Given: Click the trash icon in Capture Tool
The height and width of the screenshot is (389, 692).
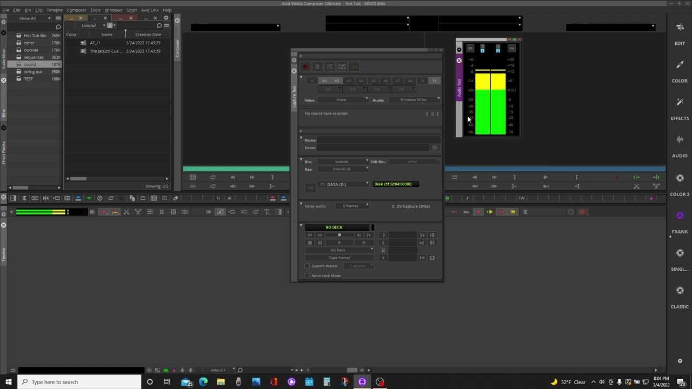Looking at the screenshot, I should tap(317, 66).
